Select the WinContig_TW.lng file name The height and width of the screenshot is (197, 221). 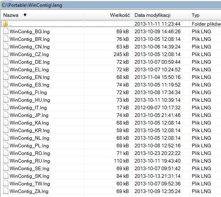pos(30,184)
